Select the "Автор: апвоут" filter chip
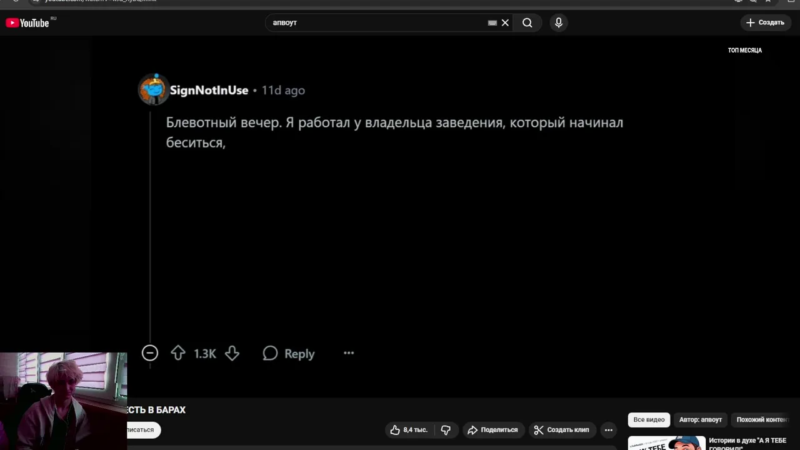Screen dimensions: 800x450 click(700, 420)
